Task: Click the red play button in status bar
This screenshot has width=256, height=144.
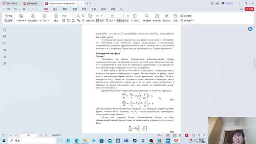Action: point(187,135)
